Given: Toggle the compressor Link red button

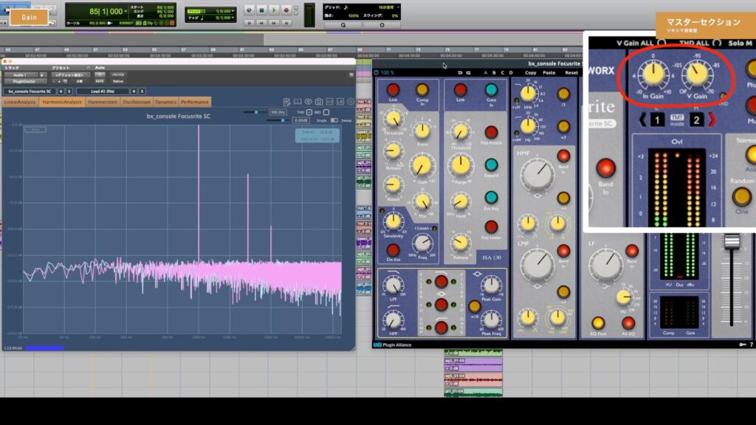Looking at the screenshot, I should coord(393,89).
